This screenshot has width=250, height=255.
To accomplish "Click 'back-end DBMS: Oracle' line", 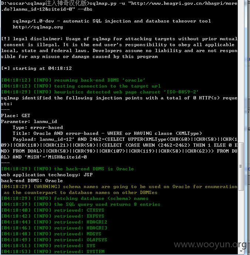I will tap(32, 181).
